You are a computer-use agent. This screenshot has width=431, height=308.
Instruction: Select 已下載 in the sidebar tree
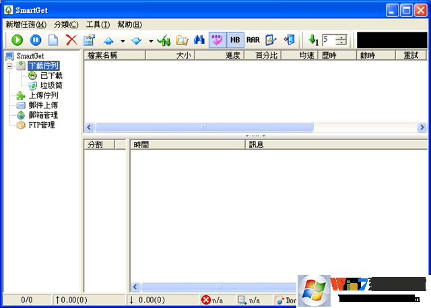pyautogui.click(x=52, y=76)
